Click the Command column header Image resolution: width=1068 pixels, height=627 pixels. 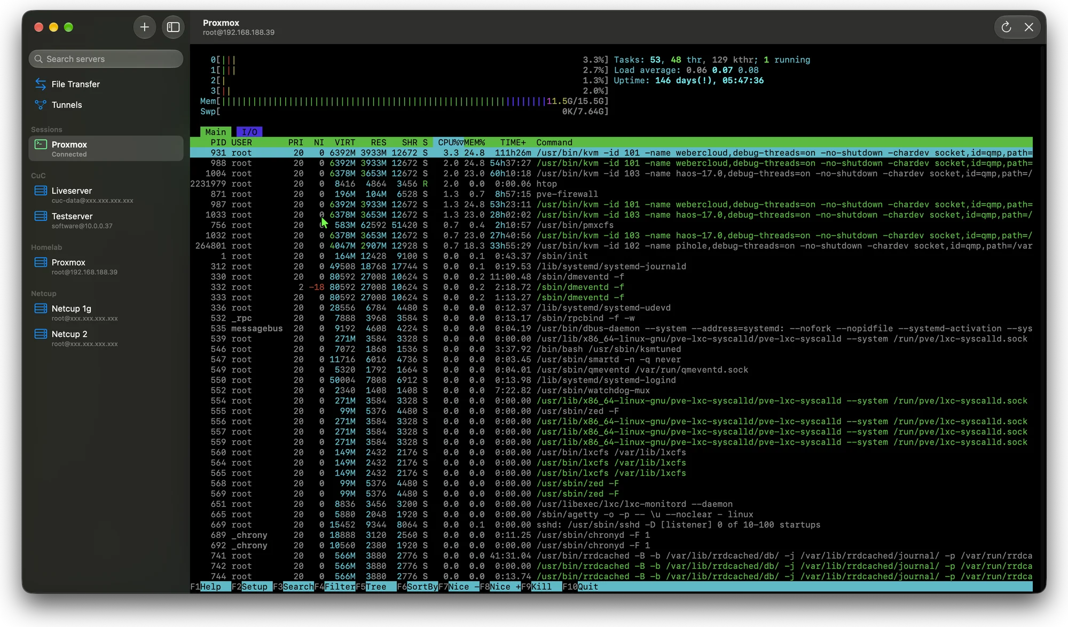(x=554, y=142)
